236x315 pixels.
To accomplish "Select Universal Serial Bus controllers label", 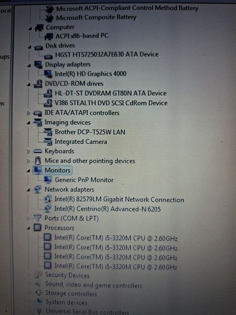I will tap(87, 311).
